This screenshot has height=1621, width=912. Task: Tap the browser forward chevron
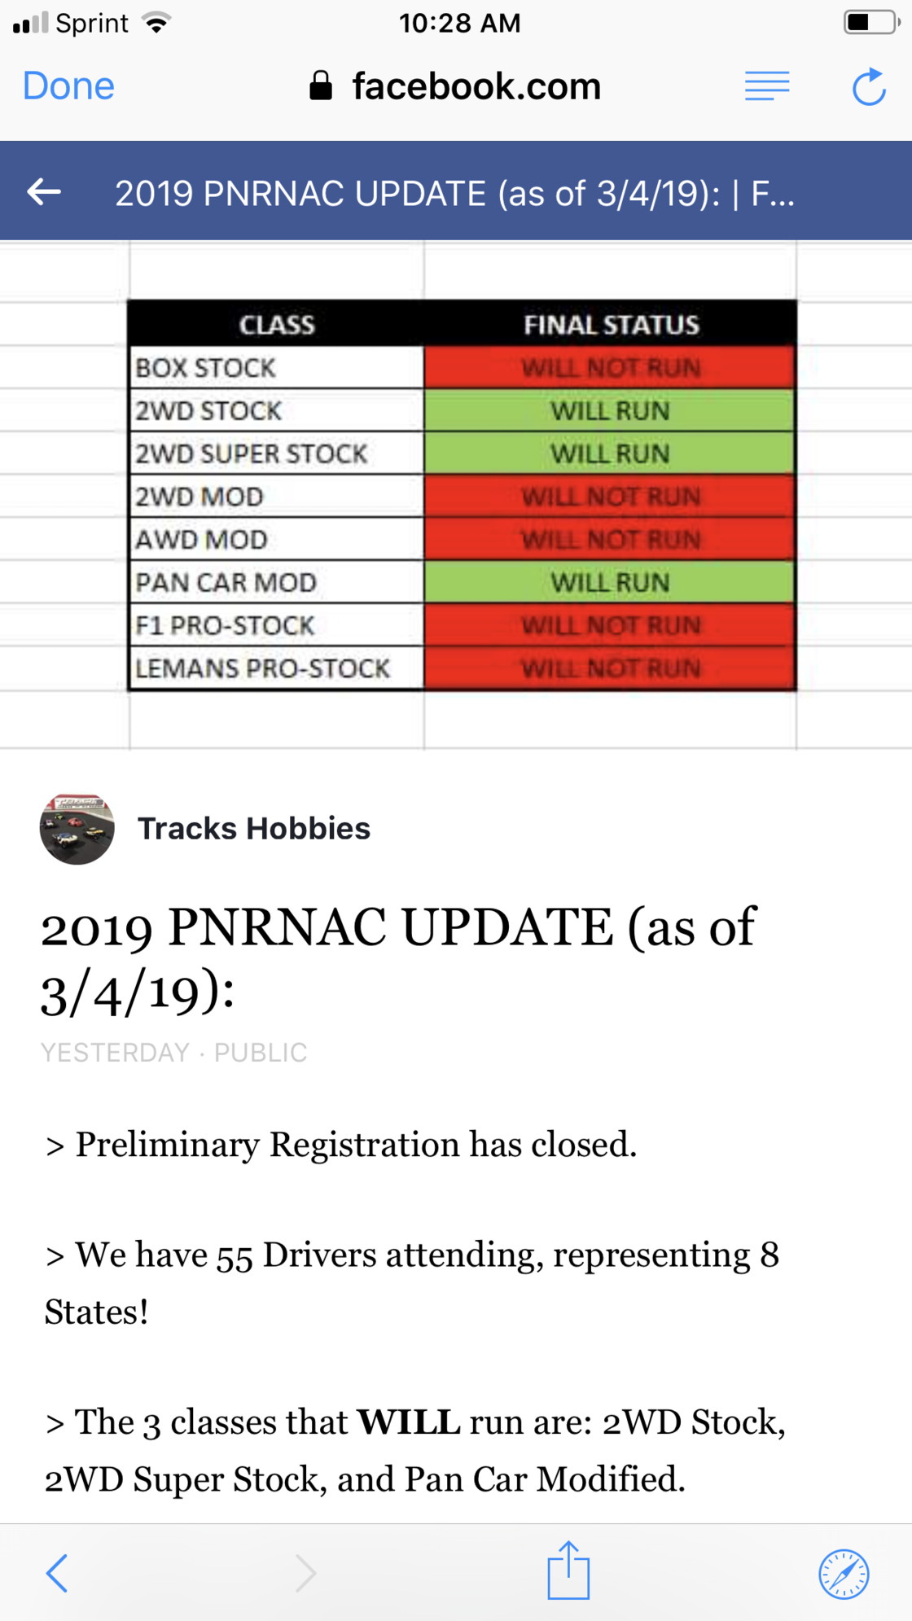(305, 1572)
